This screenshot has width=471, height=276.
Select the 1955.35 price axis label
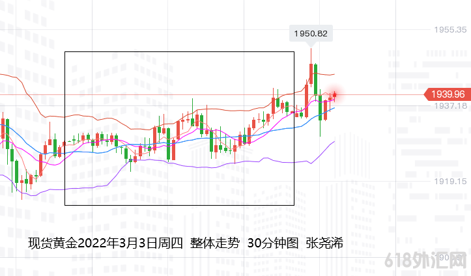(450, 30)
